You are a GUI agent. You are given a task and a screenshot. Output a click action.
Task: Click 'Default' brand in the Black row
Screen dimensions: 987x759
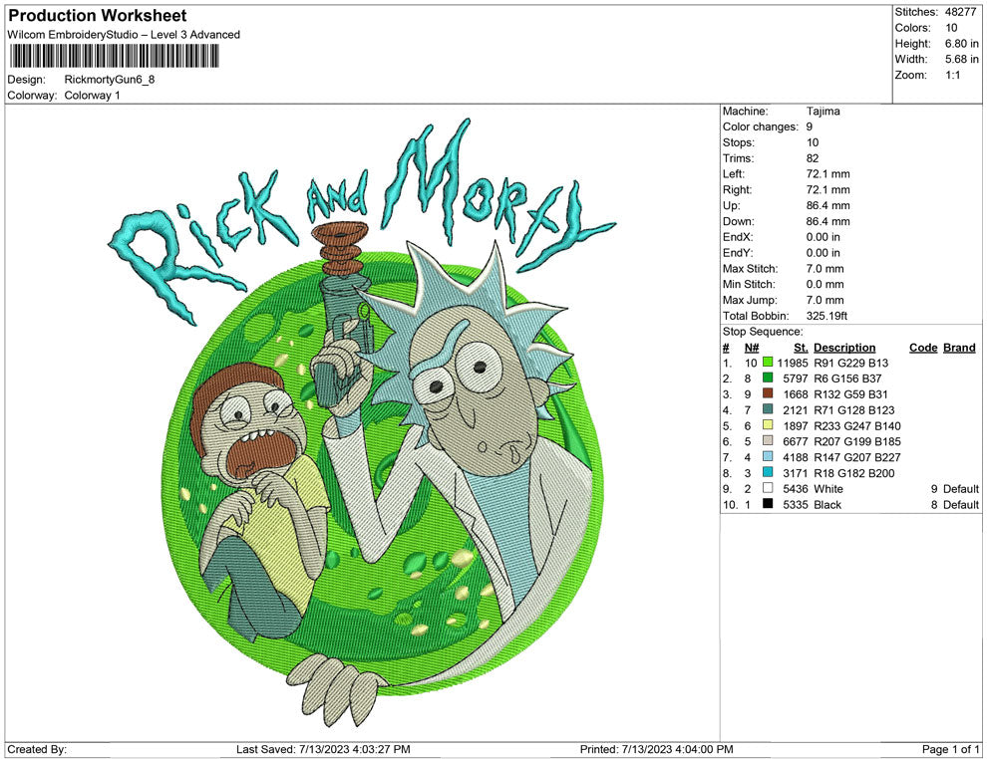tap(961, 504)
